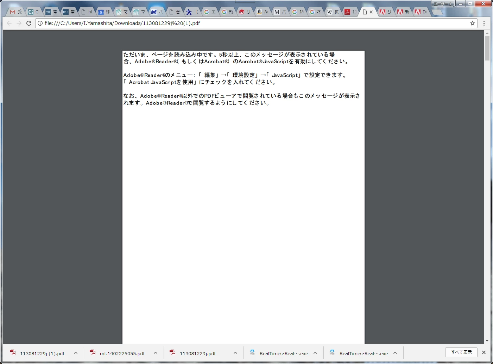Switch to the Wikipedia tab
The height and width of the screenshot is (364, 493).
(x=333, y=12)
